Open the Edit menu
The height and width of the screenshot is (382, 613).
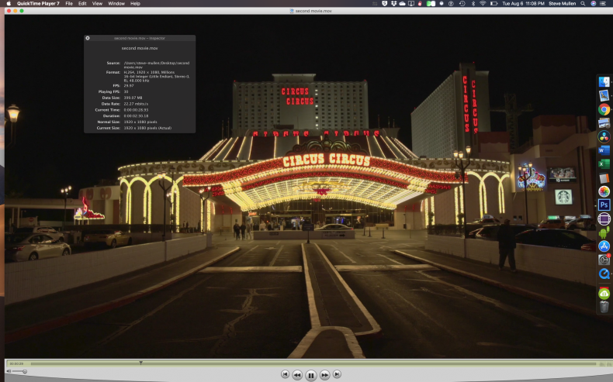click(82, 4)
